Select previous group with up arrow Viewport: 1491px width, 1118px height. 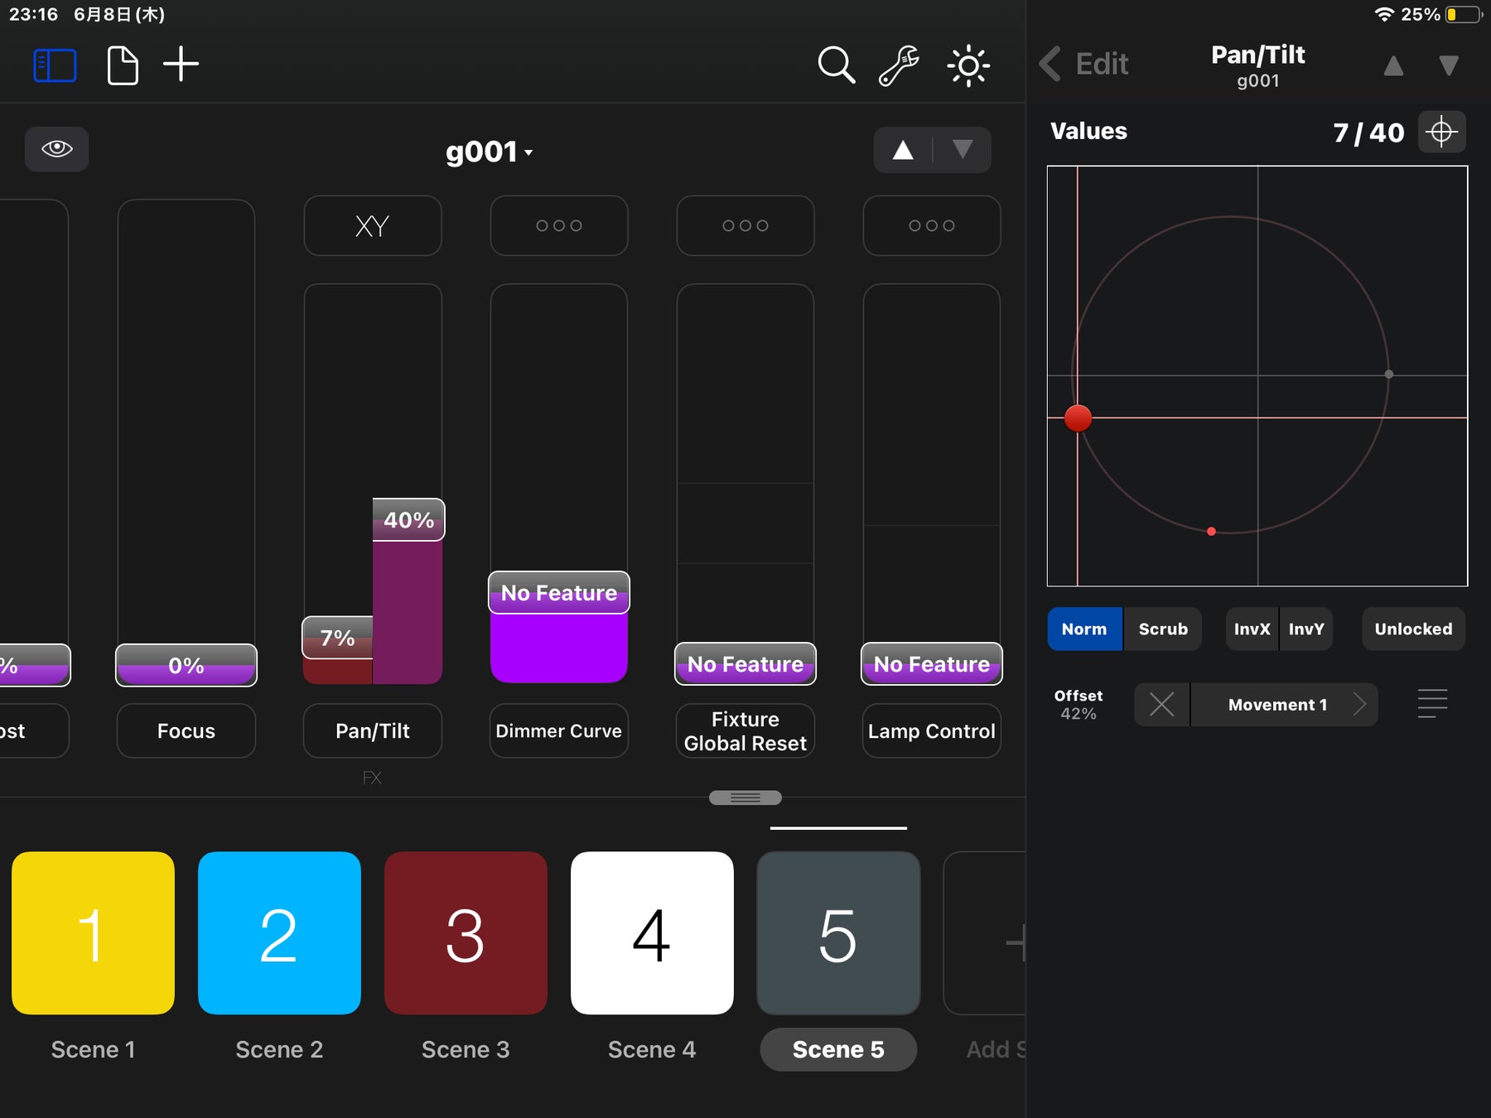tap(903, 150)
